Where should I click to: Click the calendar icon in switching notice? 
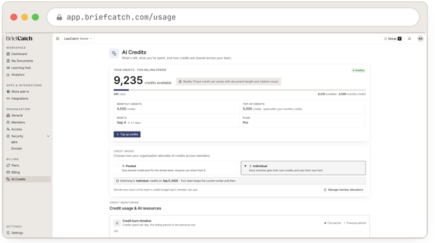pos(118,181)
